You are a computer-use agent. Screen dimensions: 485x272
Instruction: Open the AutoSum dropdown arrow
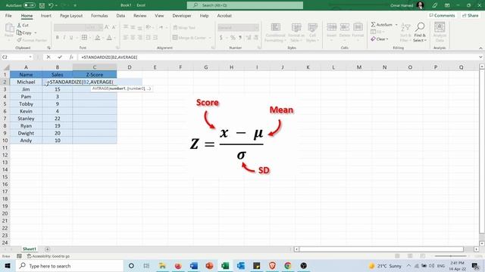pos(396,25)
